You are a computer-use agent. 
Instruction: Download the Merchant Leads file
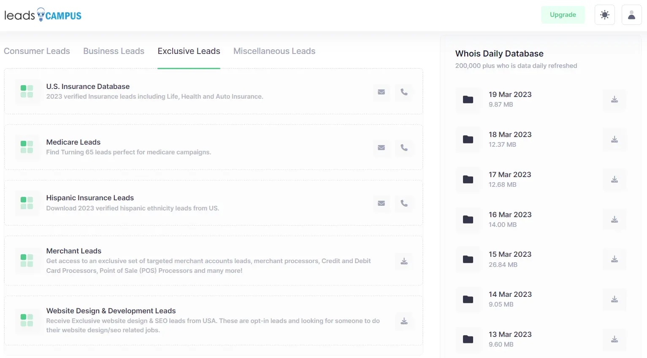tap(404, 261)
